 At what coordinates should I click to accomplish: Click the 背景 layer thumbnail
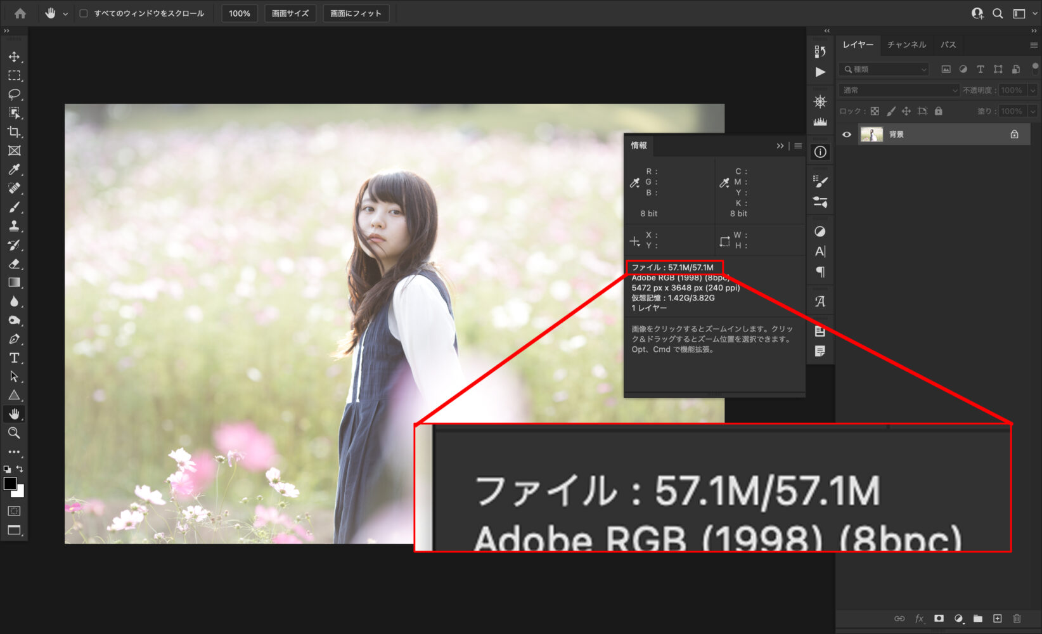(873, 134)
